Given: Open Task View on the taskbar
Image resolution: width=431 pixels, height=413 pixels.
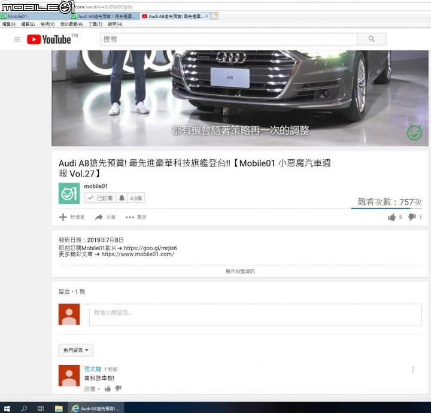Looking at the screenshot, I should tap(41, 408).
